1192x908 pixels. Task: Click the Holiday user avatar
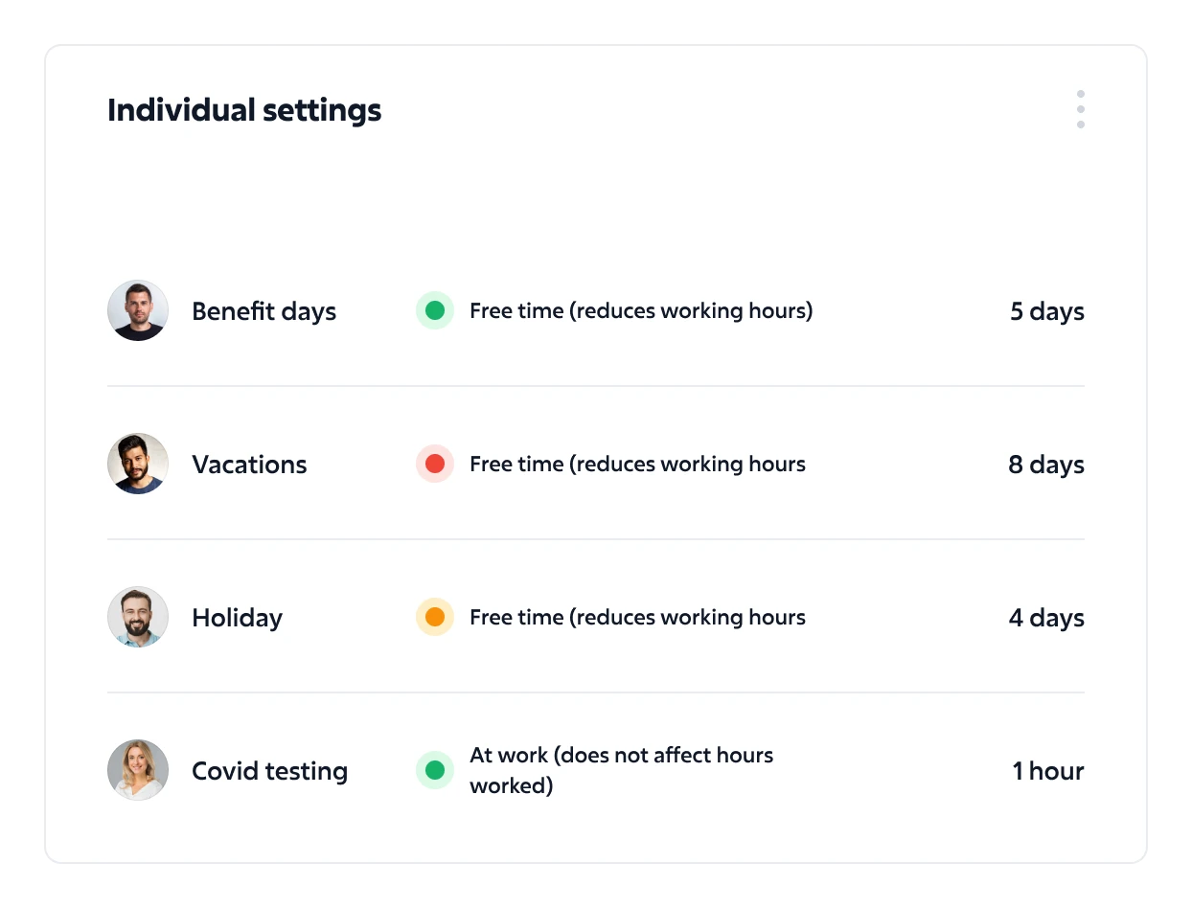click(138, 617)
